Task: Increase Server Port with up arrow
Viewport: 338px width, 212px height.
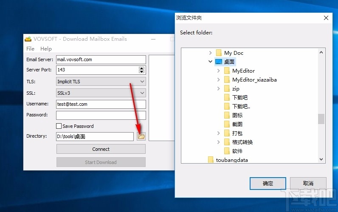Action: pyautogui.click(x=141, y=68)
